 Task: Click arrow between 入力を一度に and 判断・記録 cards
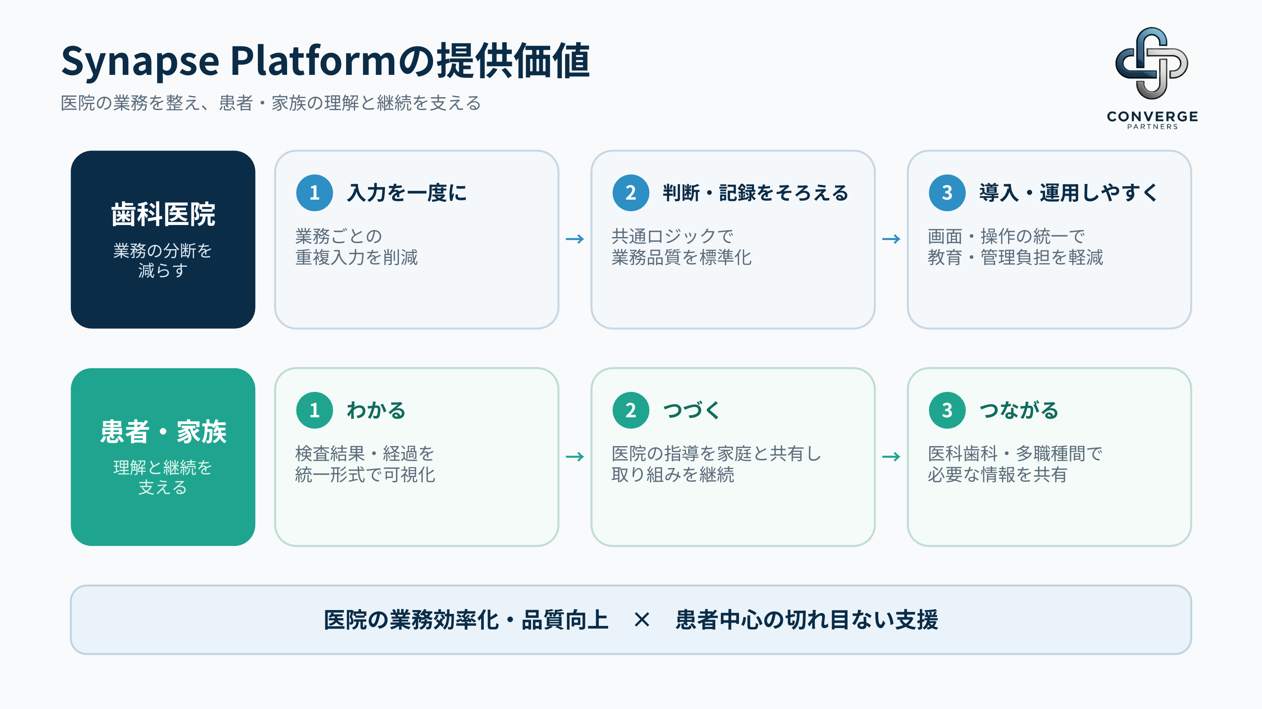[575, 239]
